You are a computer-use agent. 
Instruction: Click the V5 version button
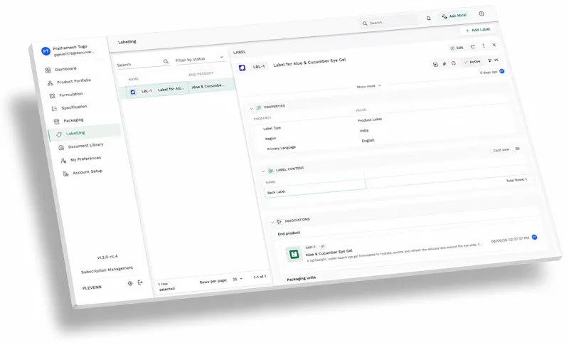pyautogui.click(x=493, y=60)
